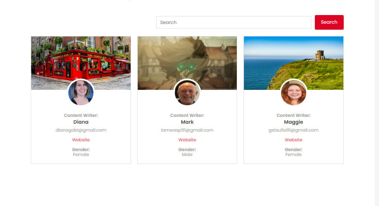The height and width of the screenshot is (206, 379).
Task: Click the email iamwasp91@gmail.com
Action: pyautogui.click(x=187, y=130)
